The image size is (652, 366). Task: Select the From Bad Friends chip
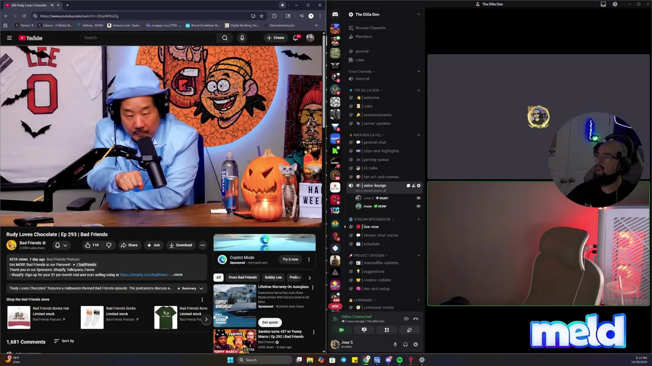pos(242,277)
